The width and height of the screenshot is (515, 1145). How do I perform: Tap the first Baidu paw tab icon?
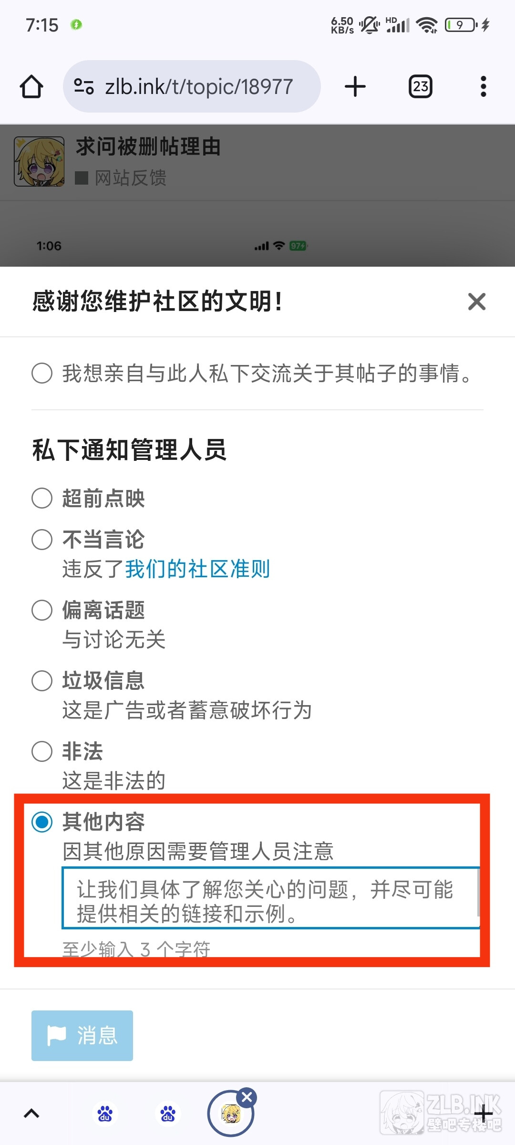point(105,1114)
